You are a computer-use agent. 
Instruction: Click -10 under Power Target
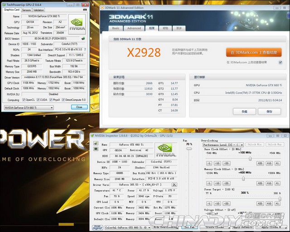(217, 203)
